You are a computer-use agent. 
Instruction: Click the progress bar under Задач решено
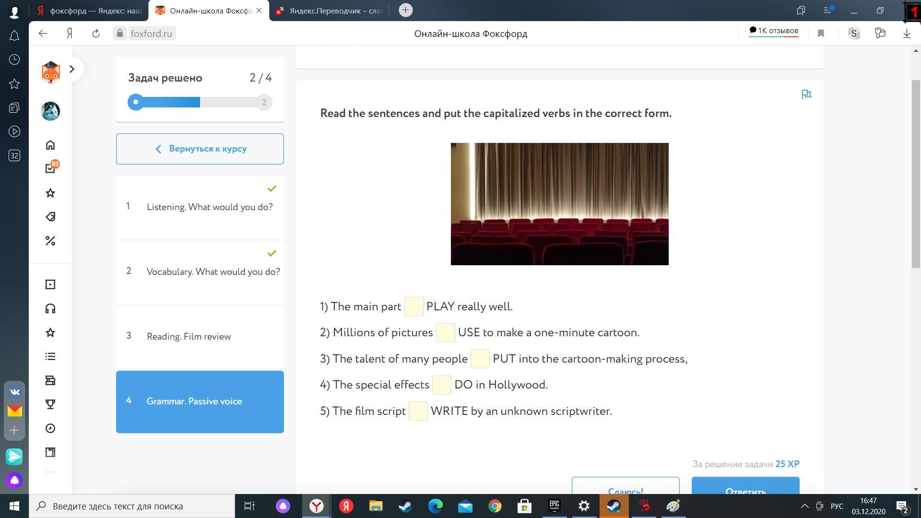pos(200,102)
